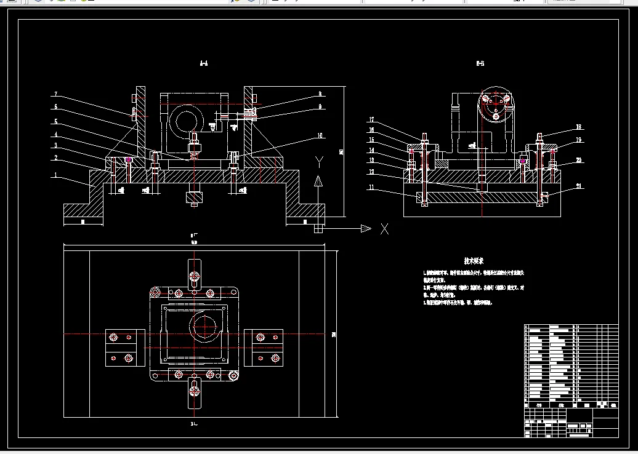Select part balloon number 7

point(56,94)
